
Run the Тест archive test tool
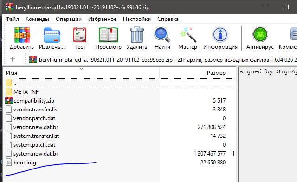tap(80, 35)
